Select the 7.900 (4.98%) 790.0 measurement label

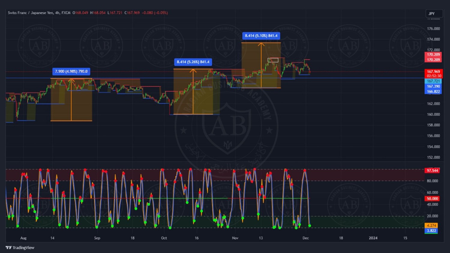[71, 71]
